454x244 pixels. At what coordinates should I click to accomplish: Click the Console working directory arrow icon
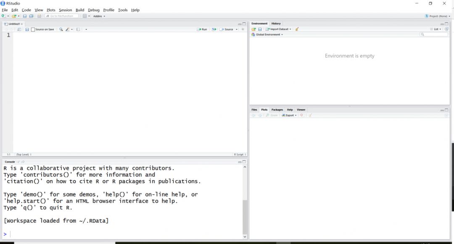coord(23,162)
